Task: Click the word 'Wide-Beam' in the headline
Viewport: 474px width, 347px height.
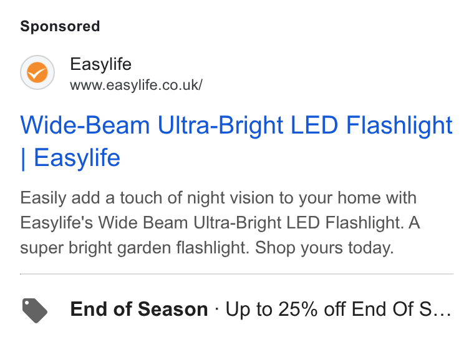Action: coord(85,125)
